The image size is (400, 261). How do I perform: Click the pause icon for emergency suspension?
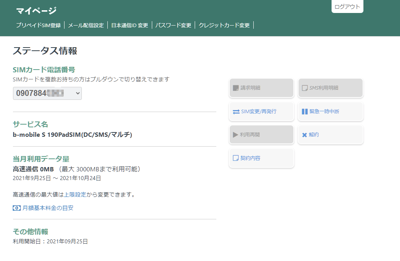coord(304,112)
